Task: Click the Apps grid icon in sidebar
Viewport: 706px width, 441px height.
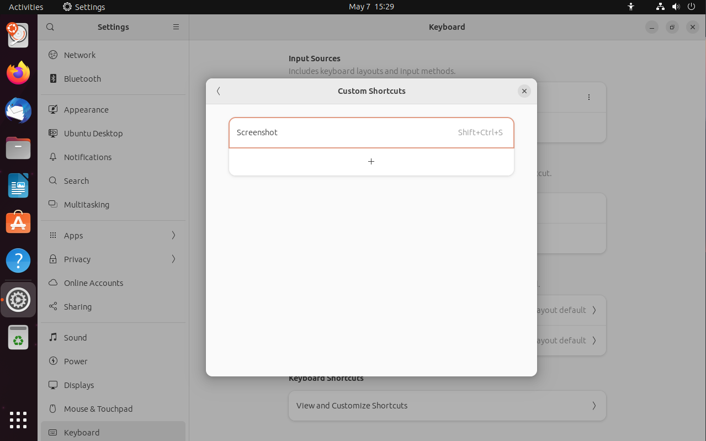Action: (x=53, y=235)
